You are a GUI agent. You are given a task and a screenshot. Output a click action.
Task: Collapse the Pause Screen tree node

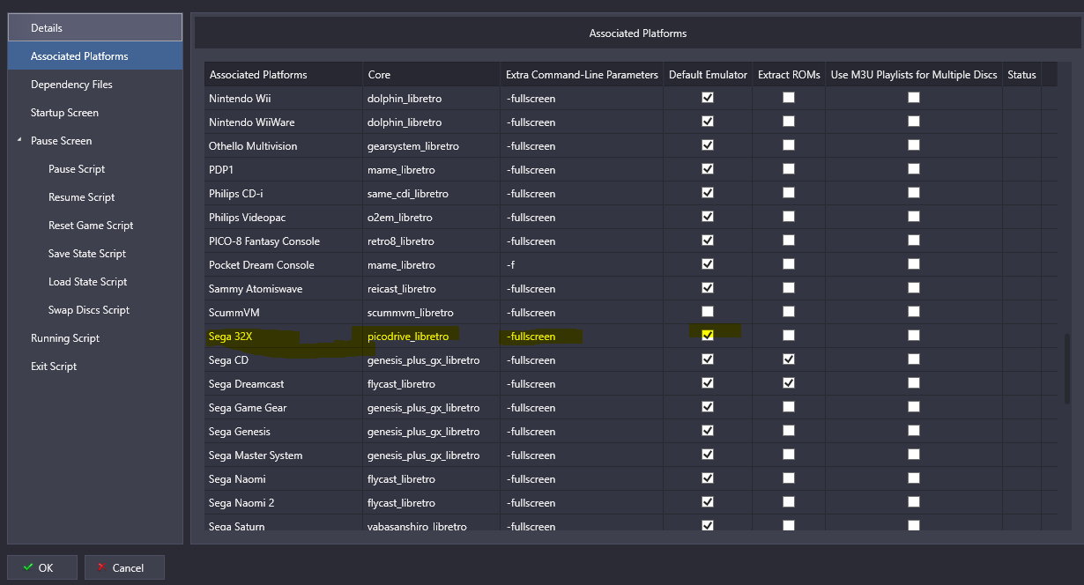19,141
